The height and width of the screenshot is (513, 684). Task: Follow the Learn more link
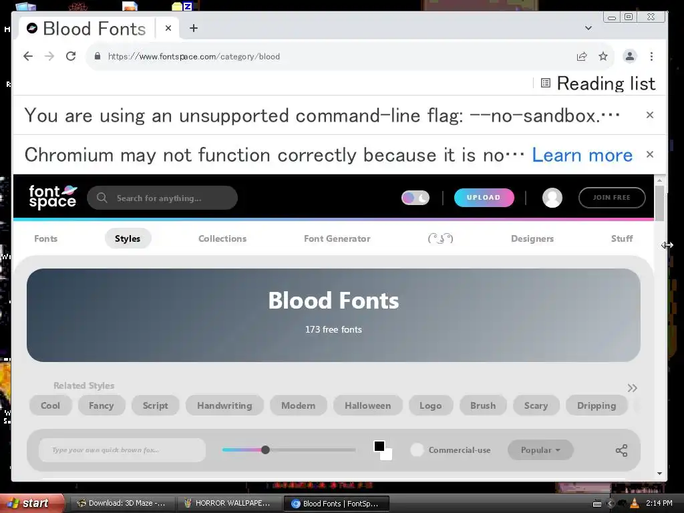coord(582,155)
